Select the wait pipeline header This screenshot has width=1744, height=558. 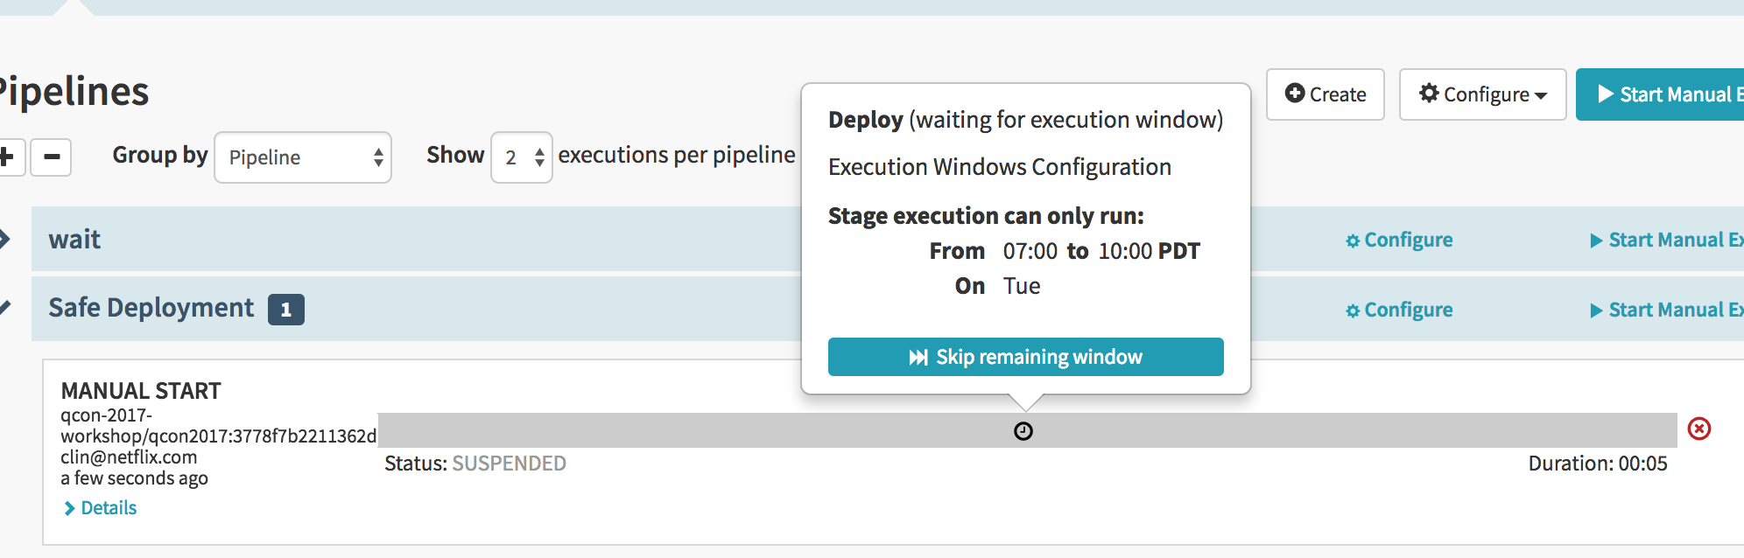tap(74, 239)
